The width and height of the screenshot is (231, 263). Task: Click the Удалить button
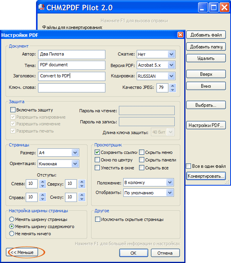206,58
